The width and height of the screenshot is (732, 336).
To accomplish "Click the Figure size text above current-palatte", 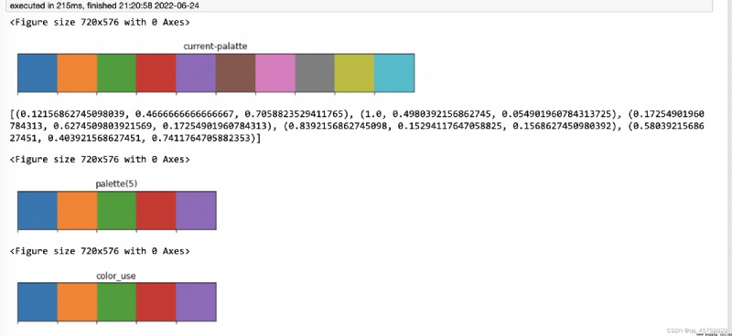I will click(x=100, y=22).
